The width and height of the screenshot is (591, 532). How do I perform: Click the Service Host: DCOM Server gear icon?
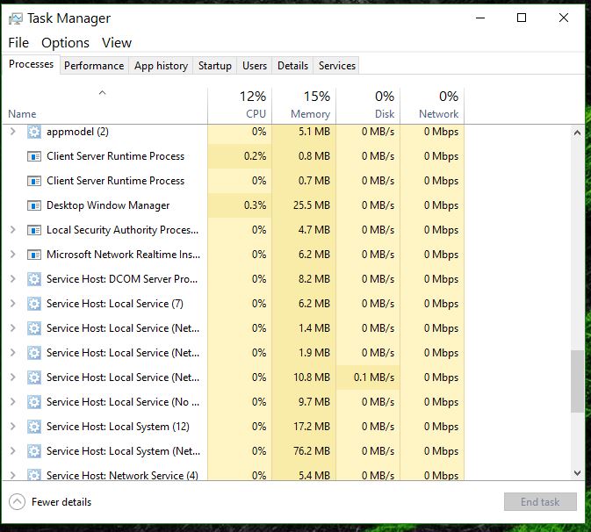point(34,279)
